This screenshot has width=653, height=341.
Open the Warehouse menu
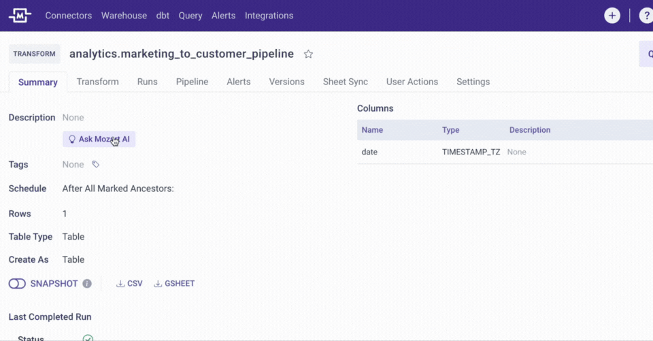click(124, 16)
